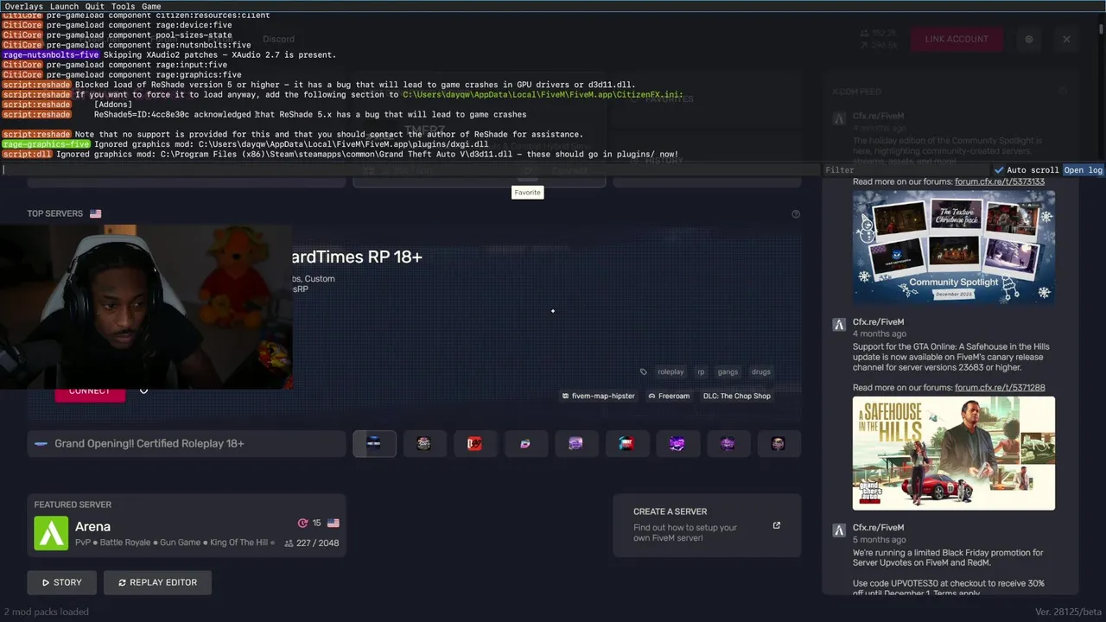Viewport: 1106px width, 622px height.
Task: Click the tag icon before roleplay
Action: (643, 371)
